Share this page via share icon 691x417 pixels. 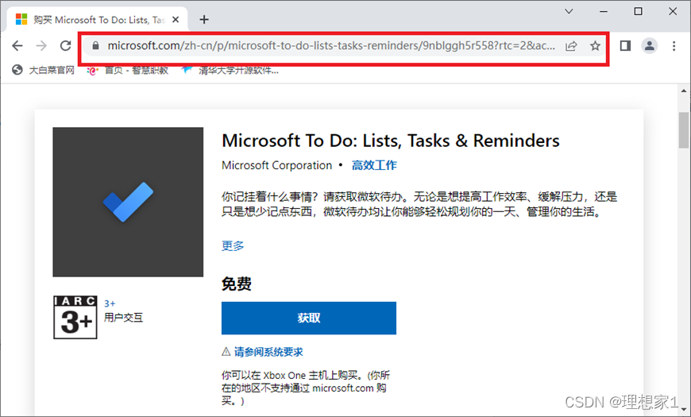pos(571,46)
